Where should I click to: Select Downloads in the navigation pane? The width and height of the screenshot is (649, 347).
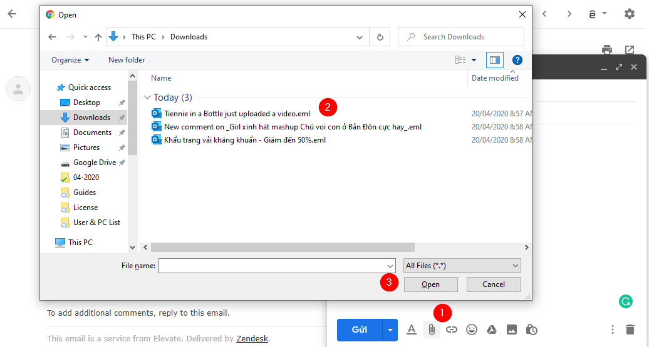point(91,118)
